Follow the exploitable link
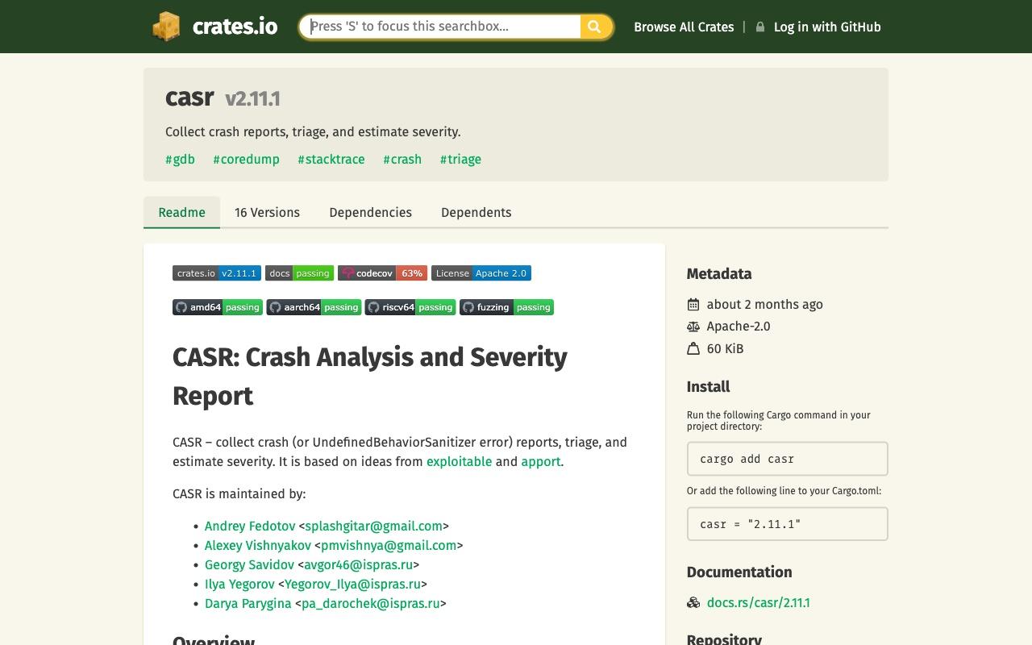1032x645 pixels. [459, 461]
